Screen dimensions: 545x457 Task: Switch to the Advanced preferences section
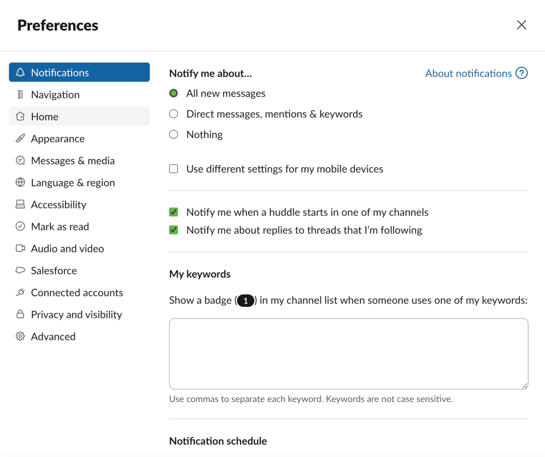(x=53, y=336)
